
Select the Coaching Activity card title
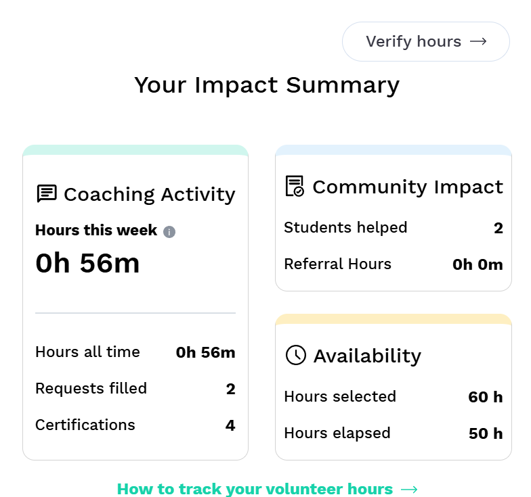tap(149, 195)
